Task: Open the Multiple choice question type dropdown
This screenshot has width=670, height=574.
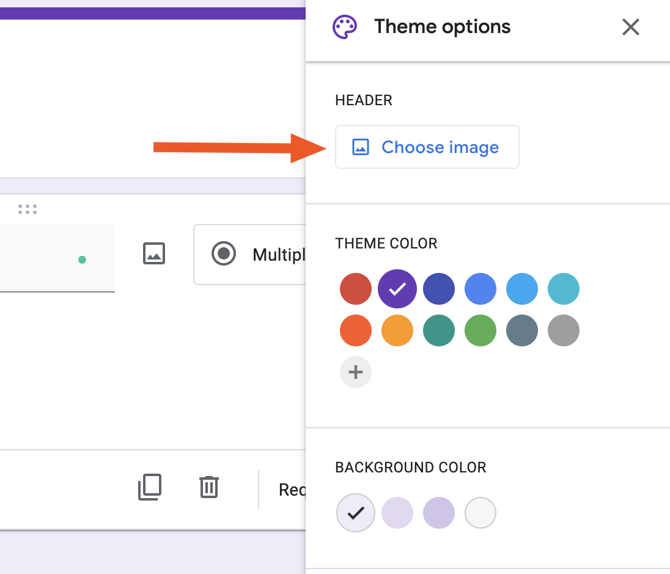Action: pos(249,254)
